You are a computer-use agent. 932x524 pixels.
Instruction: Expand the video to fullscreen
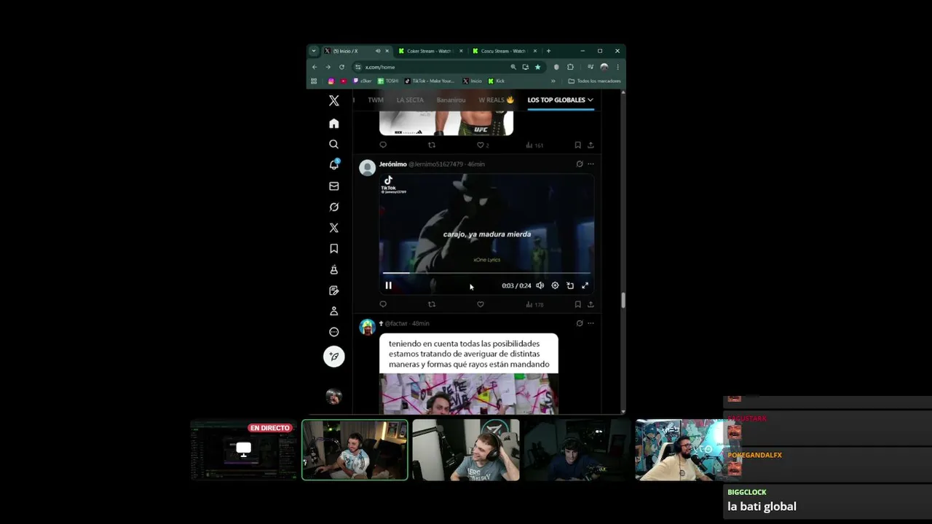click(585, 285)
